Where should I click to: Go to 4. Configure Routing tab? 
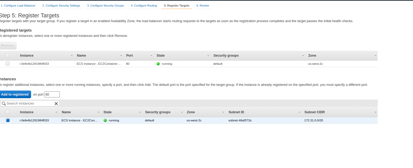pyautogui.click(x=144, y=6)
